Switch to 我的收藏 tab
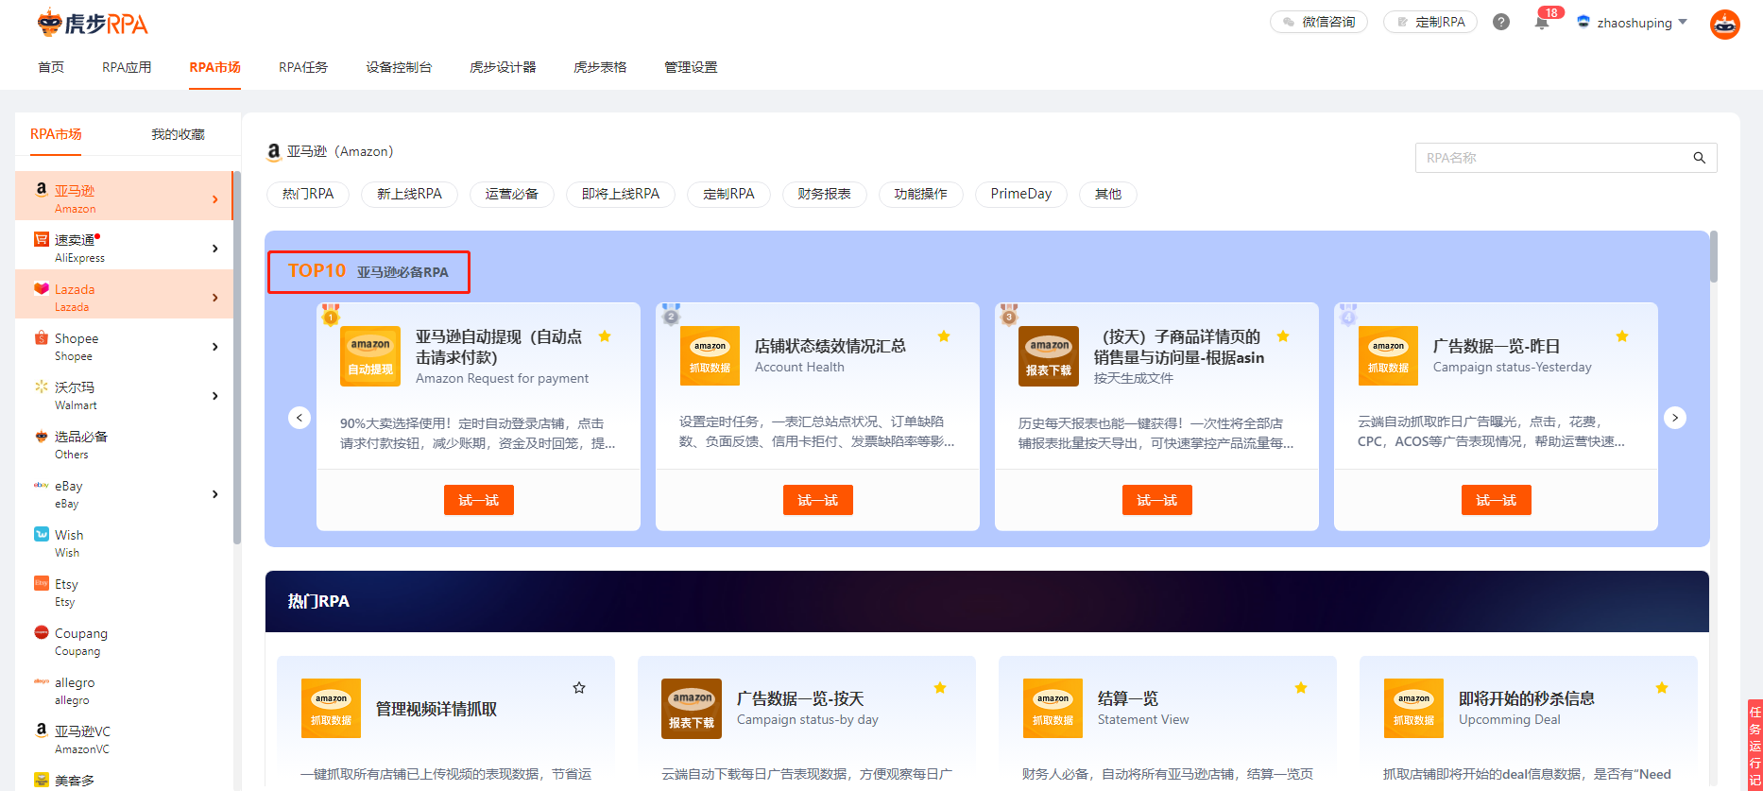The image size is (1763, 791). point(178,134)
